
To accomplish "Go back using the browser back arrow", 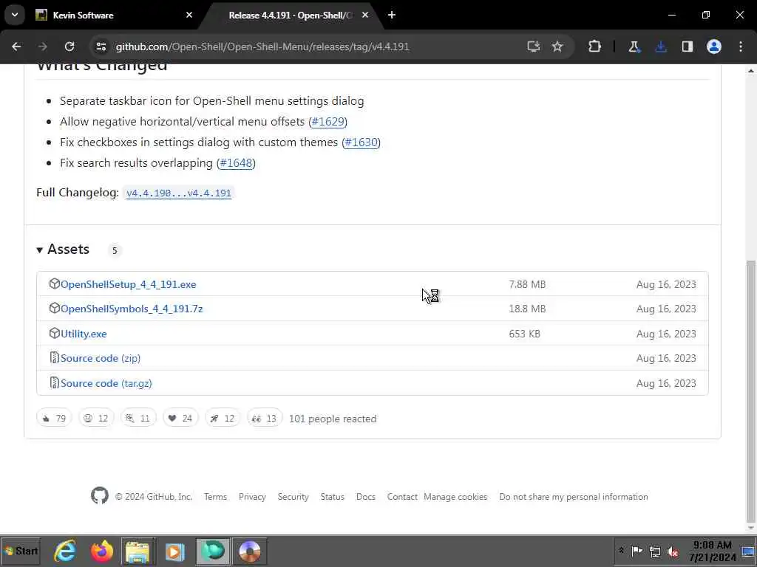I will 16,47.
